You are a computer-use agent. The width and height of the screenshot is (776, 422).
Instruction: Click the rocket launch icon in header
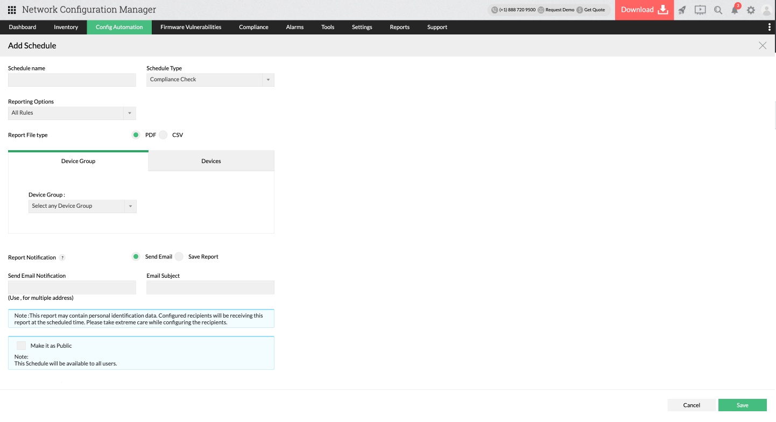(682, 10)
